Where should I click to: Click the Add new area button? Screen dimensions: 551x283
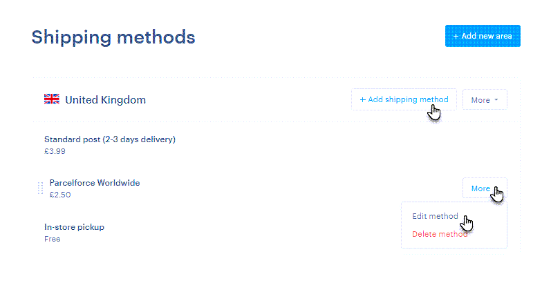[483, 36]
